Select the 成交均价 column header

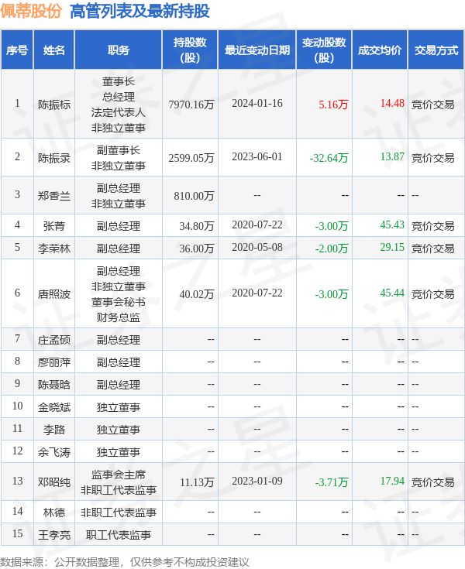[x=380, y=50]
